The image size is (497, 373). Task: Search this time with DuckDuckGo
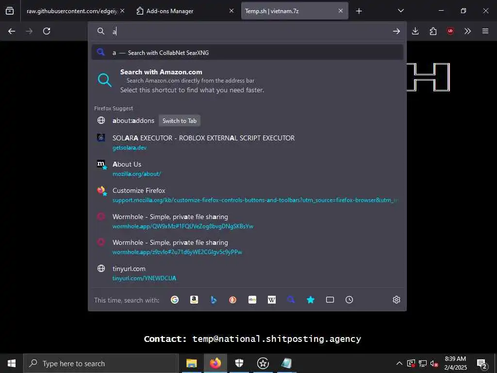click(x=232, y=300)
